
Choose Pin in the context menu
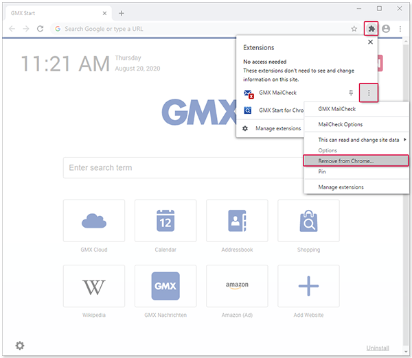pyautogui.click(x=356, y=171)
